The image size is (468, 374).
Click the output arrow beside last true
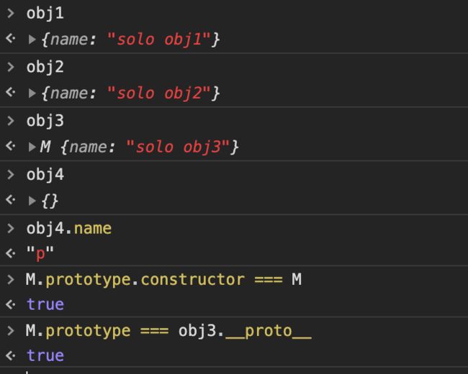tap(11, 355)
